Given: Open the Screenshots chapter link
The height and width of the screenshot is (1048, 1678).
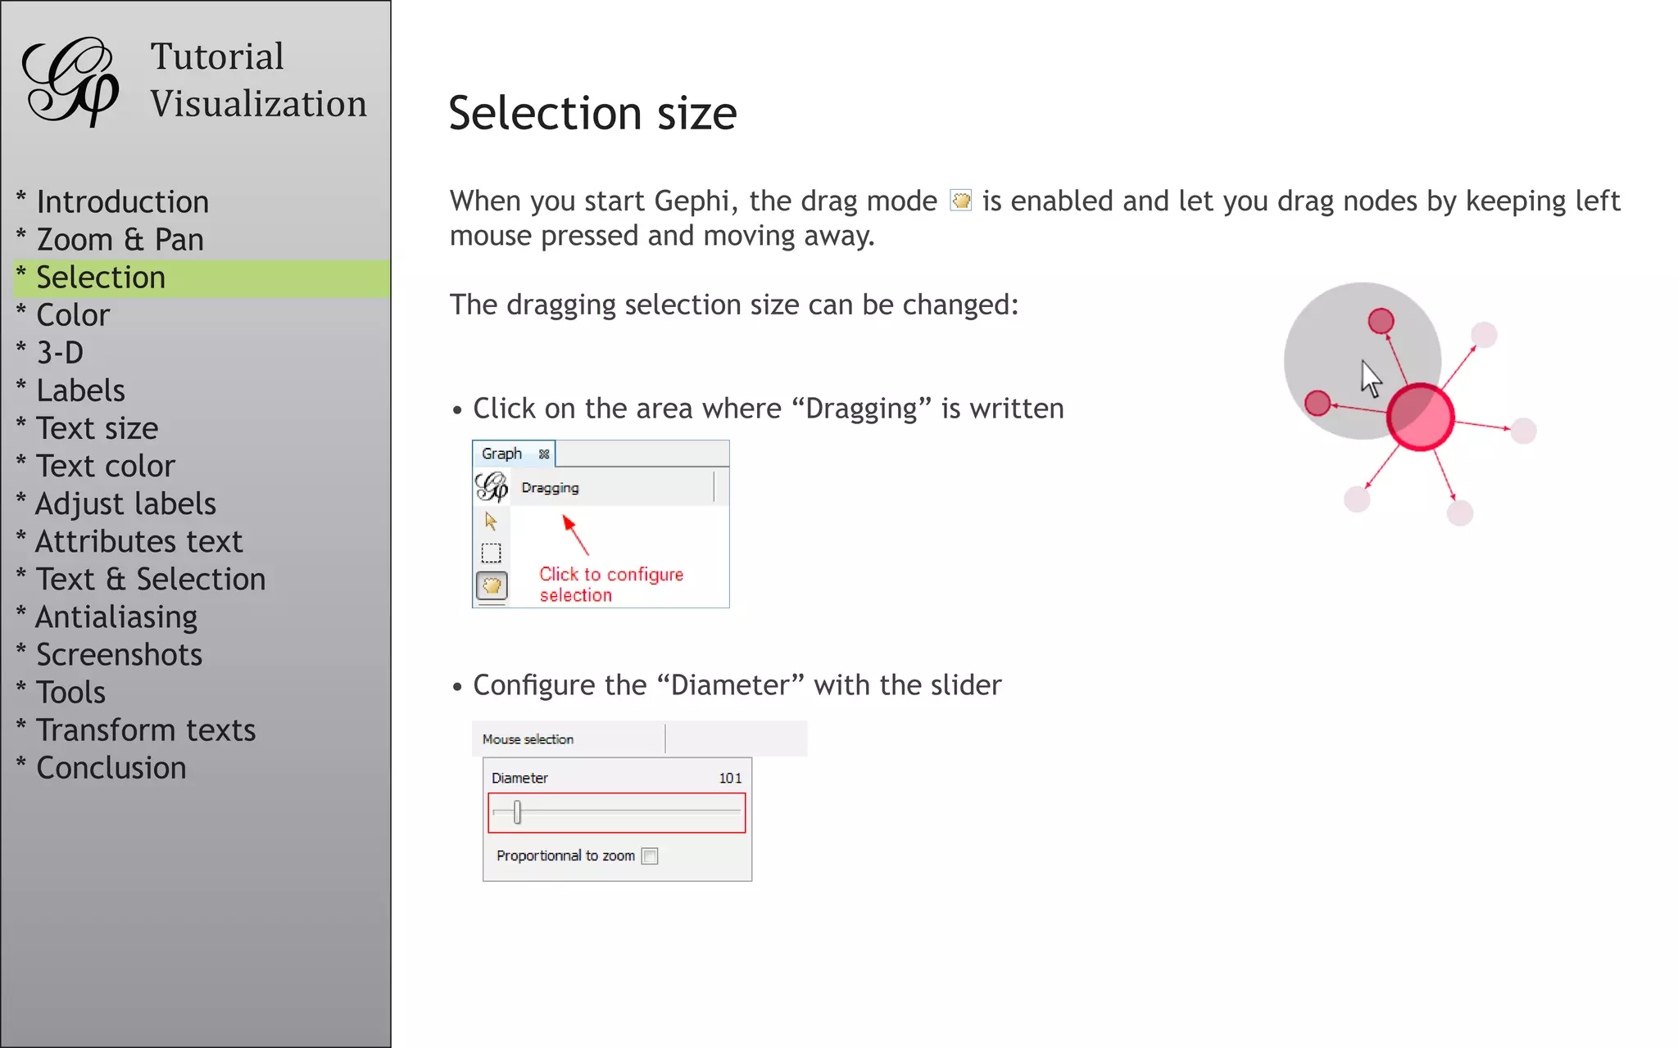Looking at the screenshot, I should pyautogui.click(x=119, y=655).
